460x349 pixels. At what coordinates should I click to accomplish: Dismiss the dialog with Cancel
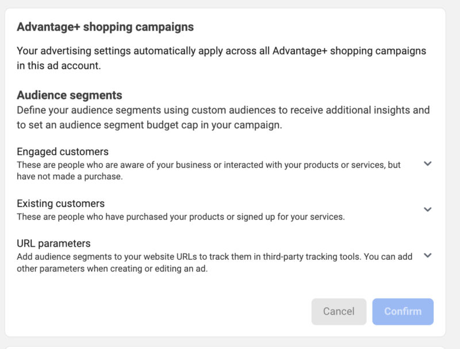(x=339, y=312)
